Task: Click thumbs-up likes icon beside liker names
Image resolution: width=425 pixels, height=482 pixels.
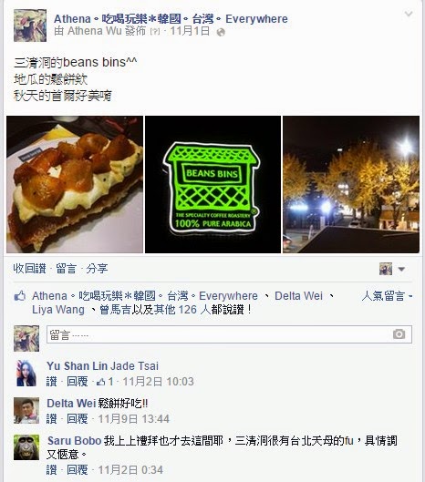Action: [x=20, y=296]
